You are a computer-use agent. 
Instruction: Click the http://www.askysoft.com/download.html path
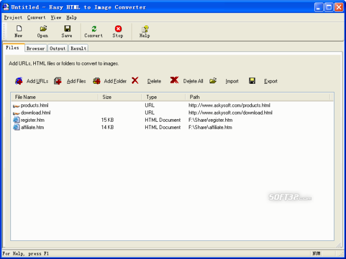(x=230, y=113)
